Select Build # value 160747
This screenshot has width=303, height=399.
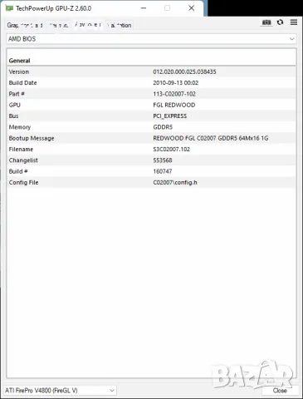[x=163, y=171]
